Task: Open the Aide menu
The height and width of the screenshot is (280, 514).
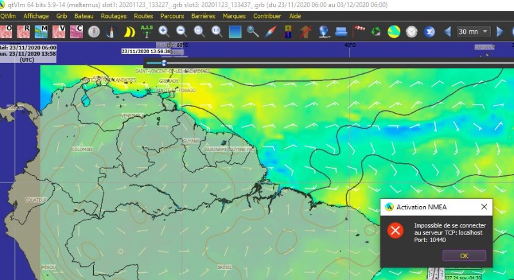Action: coord(295,15)
